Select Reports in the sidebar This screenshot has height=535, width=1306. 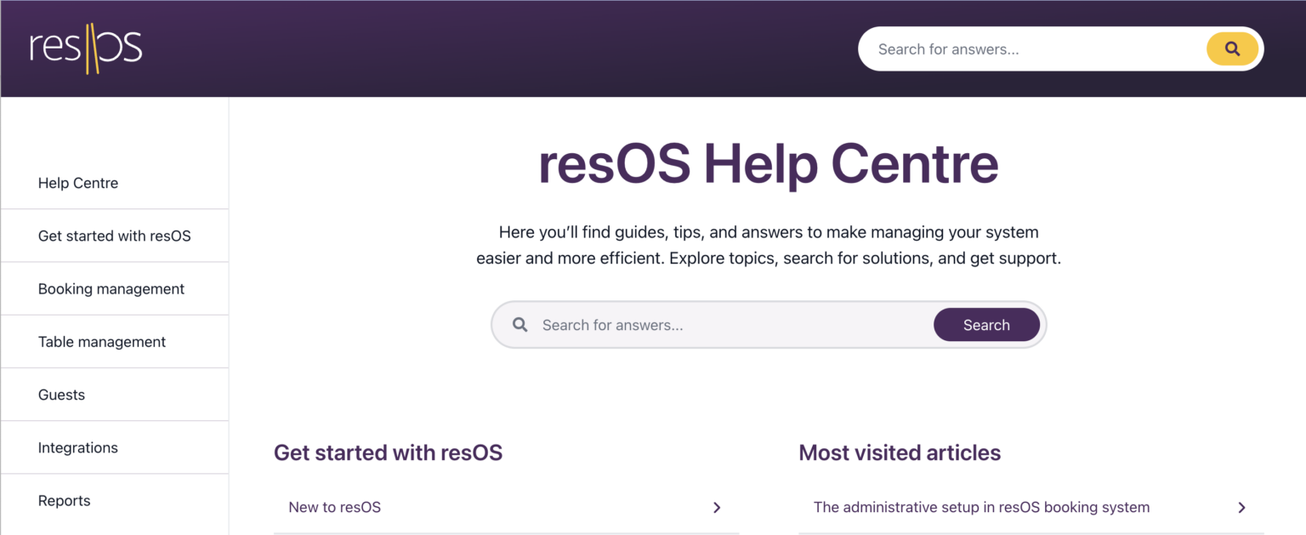click(64, 500)
